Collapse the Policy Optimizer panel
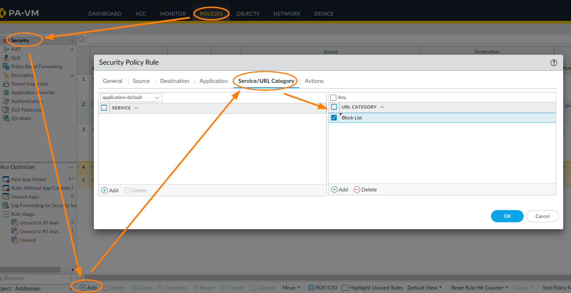The width and height of the screenshot is (571, 293). 71,167
